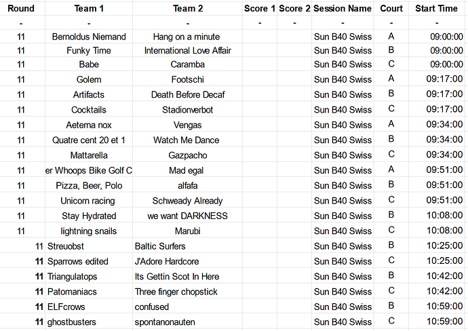Select the Three finger chopstick cell
The height and width of the screenshot is (331, 468).
click(187, 292)
